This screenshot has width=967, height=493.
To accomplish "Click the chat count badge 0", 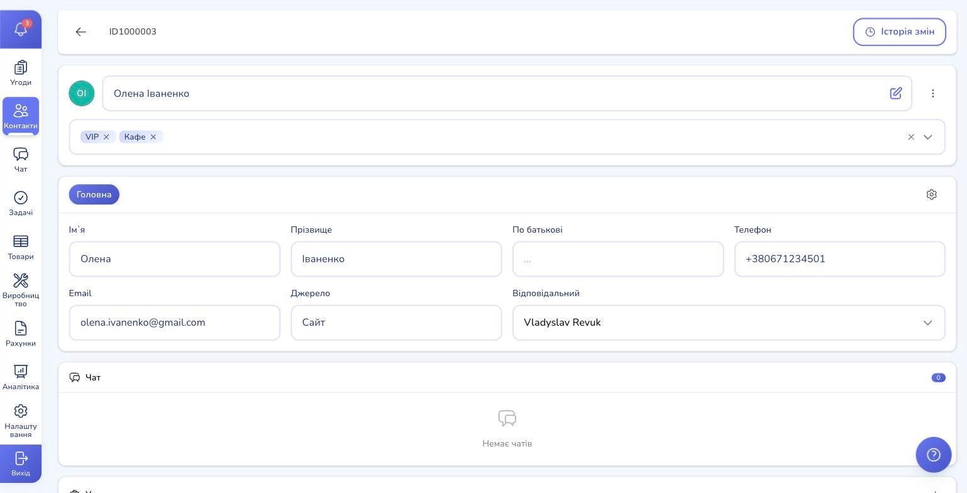I will pyautogui.click(x=939, y=378).
